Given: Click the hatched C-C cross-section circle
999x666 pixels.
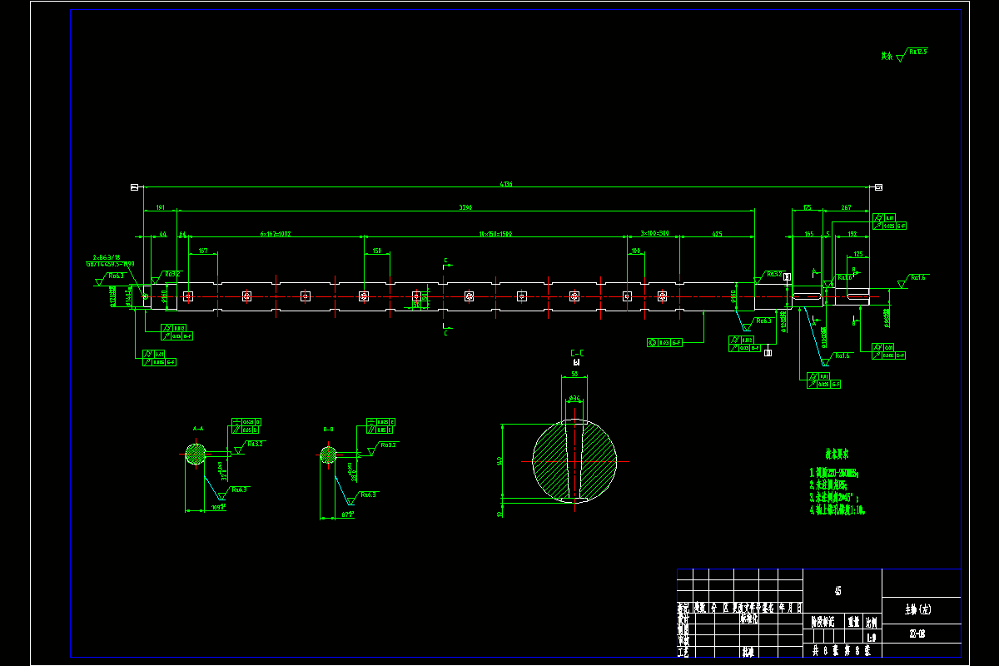Looking at the screenshot, I should tap(575, 461).
